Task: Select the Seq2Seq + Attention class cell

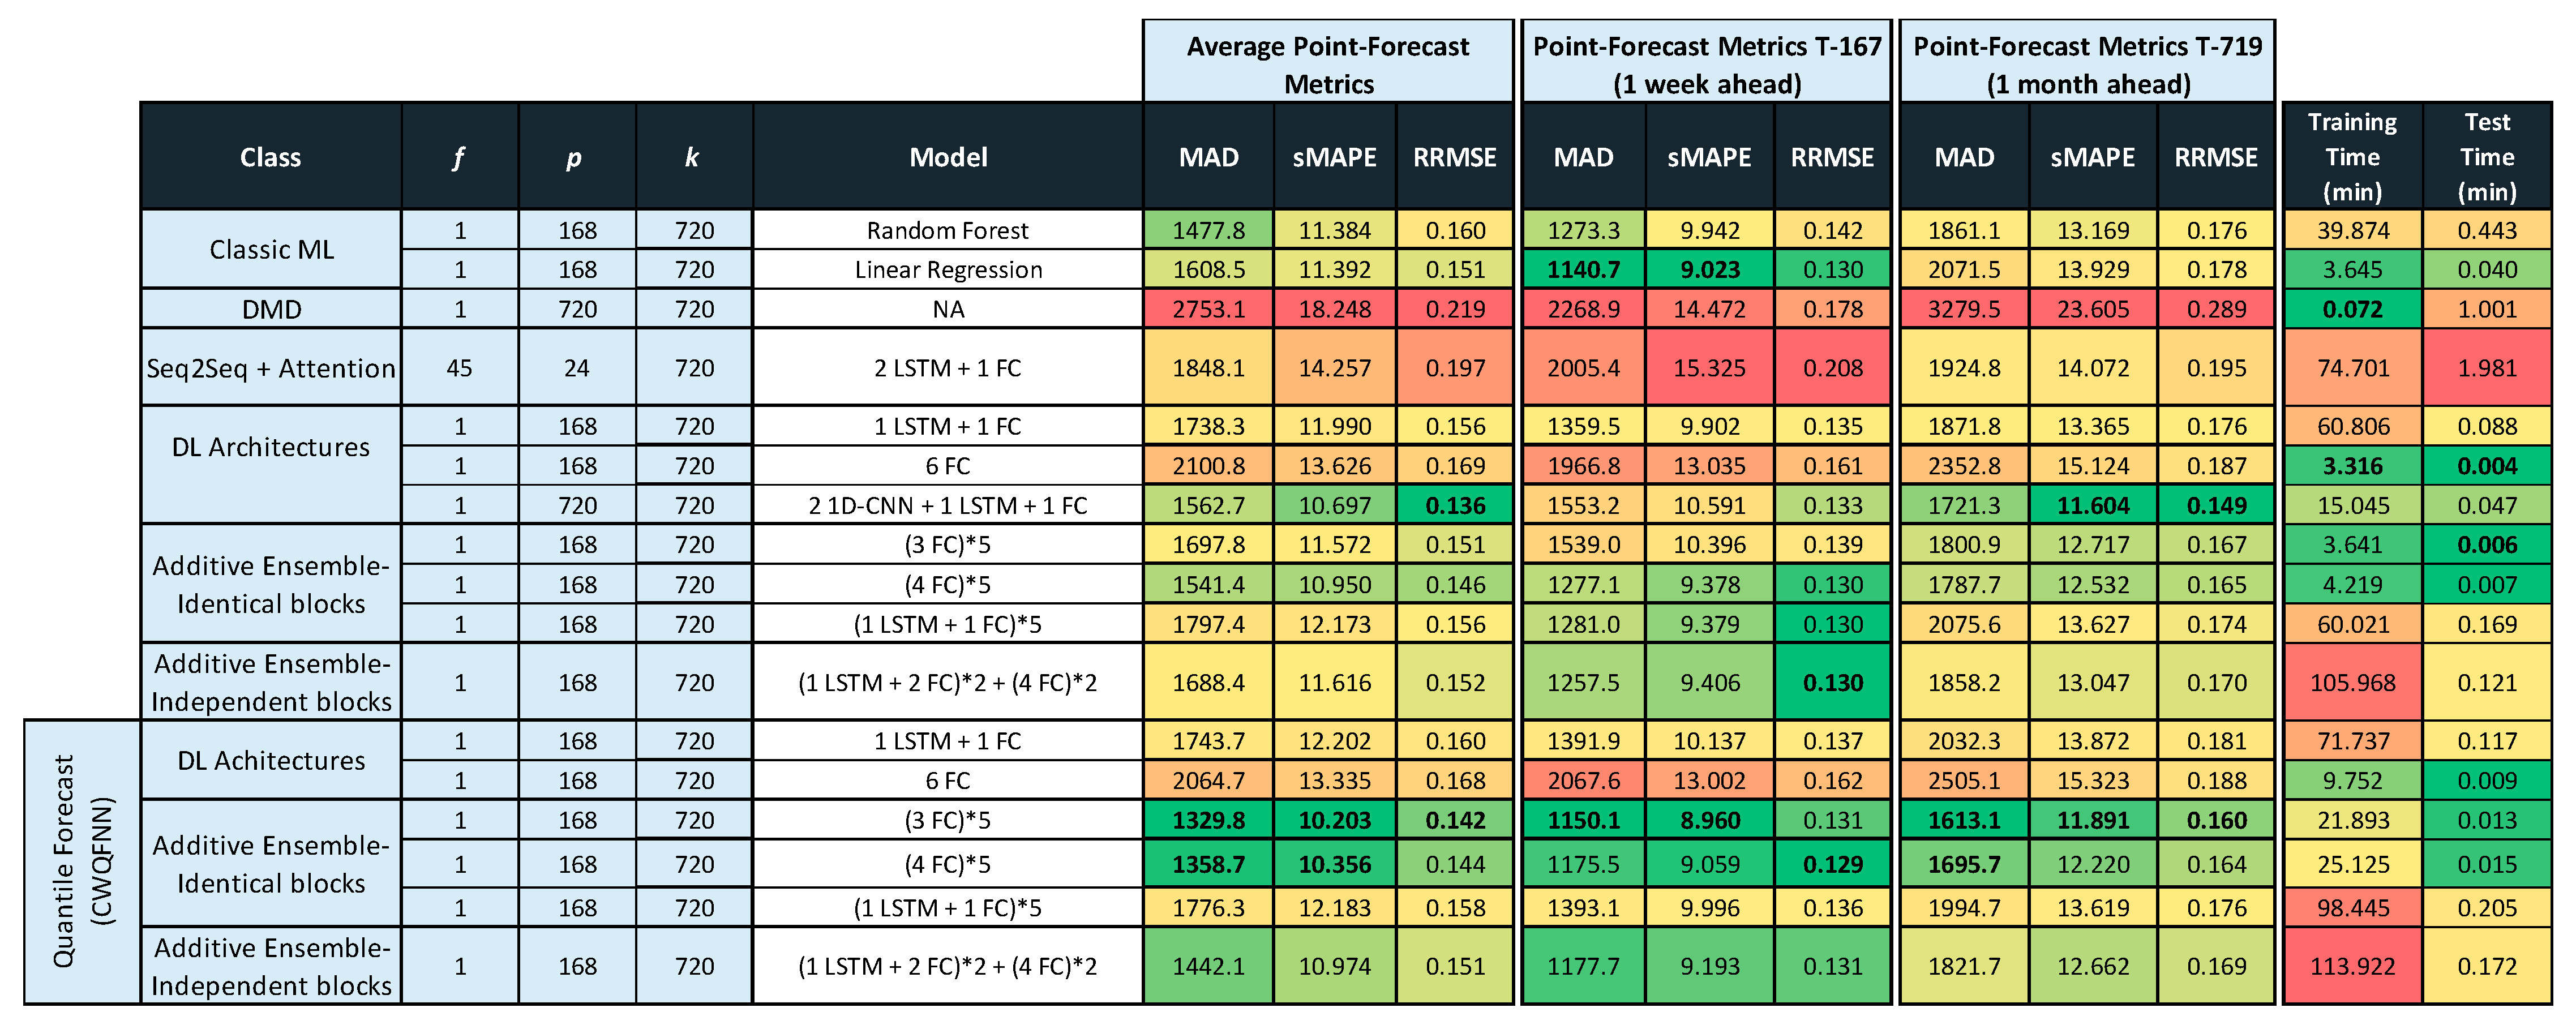Action: coord(271,368)
